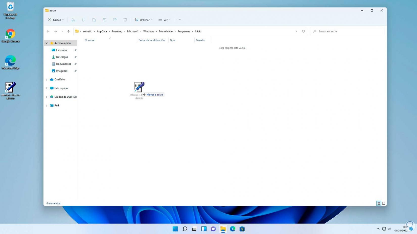Collapse the Acceso rápido section
The height and width of the screenshot is (234, 417).
pyautogui.click(x=47, y=43)
